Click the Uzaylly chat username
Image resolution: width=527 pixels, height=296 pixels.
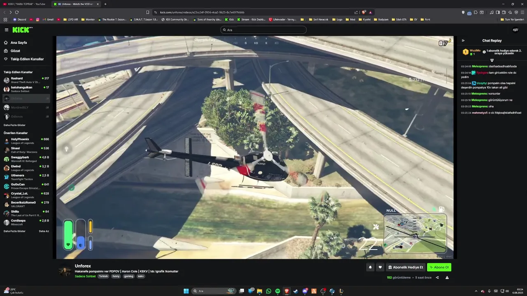[x=481, y=83]
